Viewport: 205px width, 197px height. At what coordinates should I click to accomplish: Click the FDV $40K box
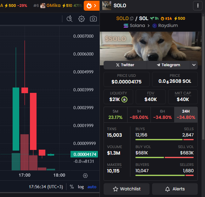point(151,97)
